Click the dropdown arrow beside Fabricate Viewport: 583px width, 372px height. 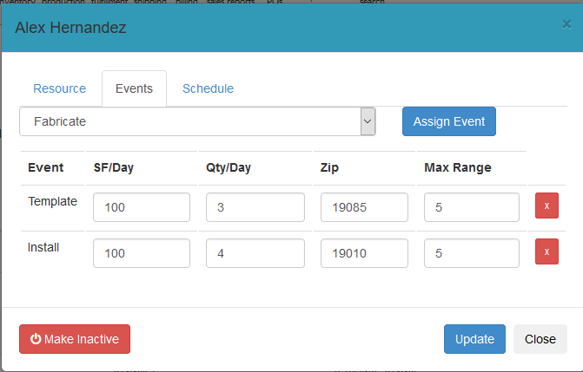tap(368, 121)
